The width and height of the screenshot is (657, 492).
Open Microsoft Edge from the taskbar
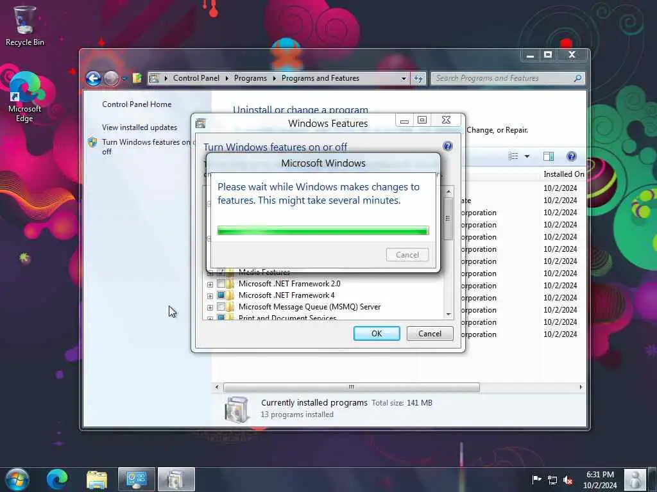coord(57,479)
